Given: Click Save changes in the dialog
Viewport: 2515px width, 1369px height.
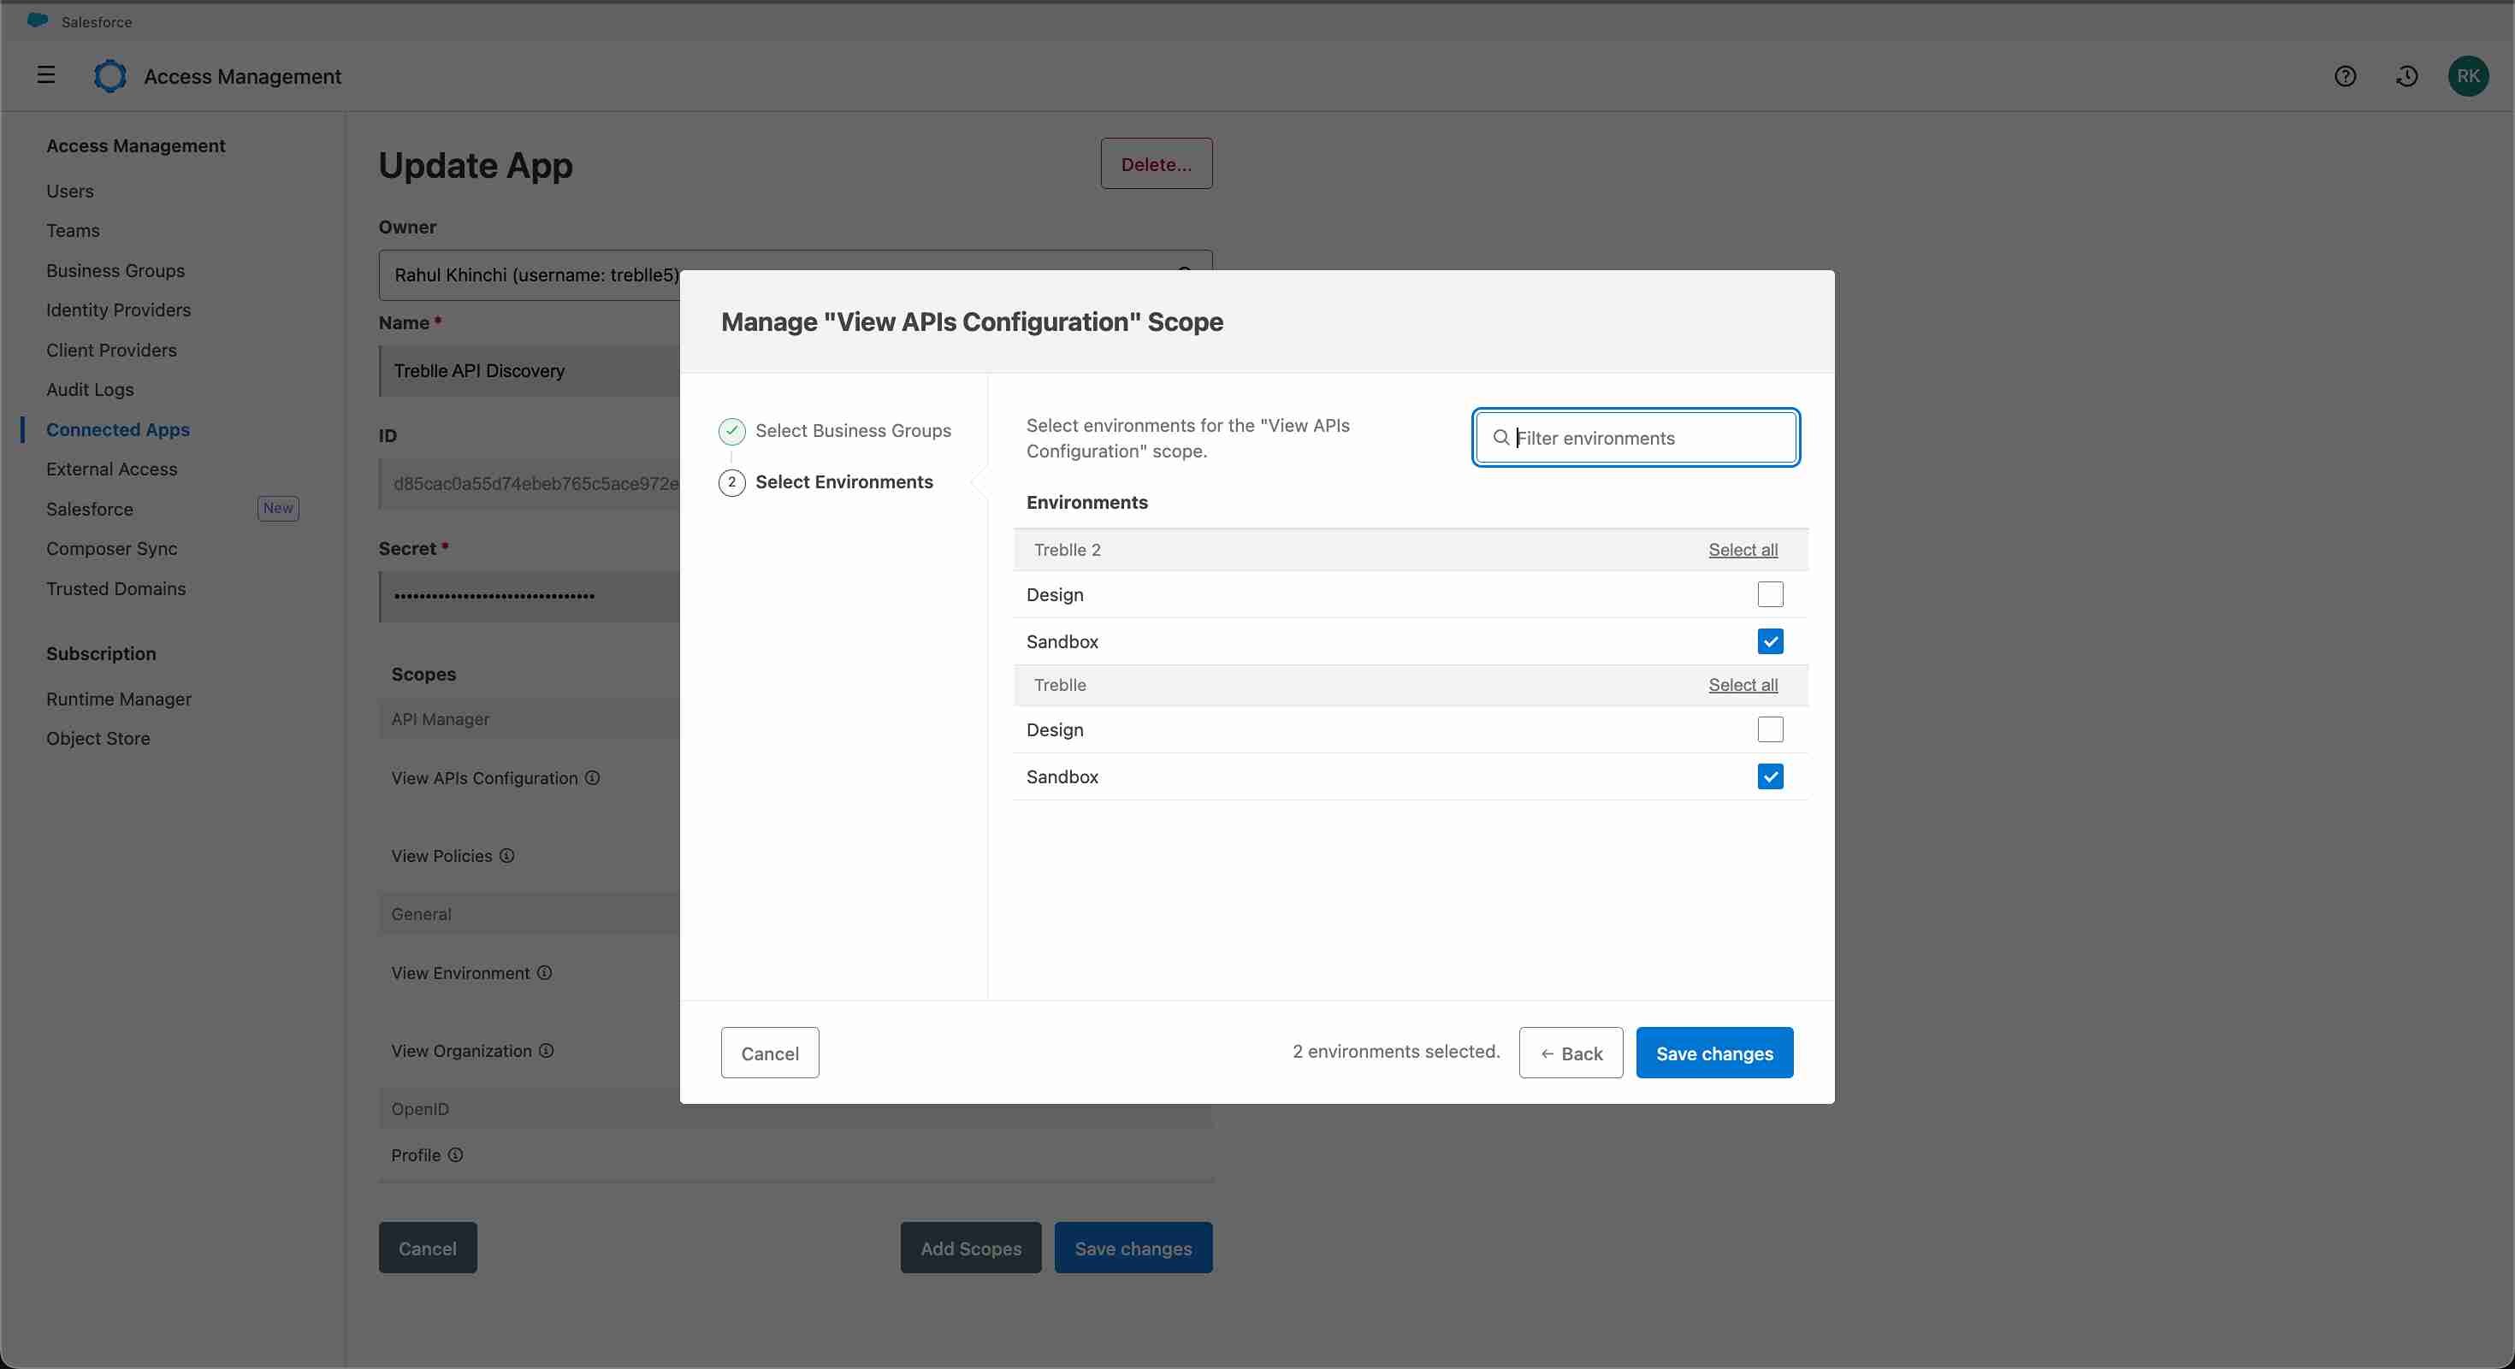Looking at the screenshot, I should coord(1713,1053).
